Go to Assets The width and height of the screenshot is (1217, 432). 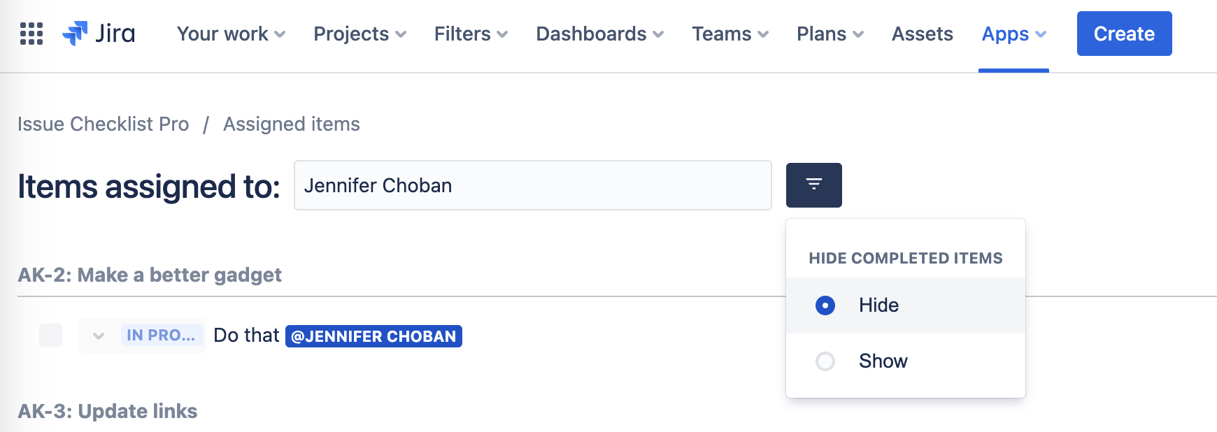922,34
